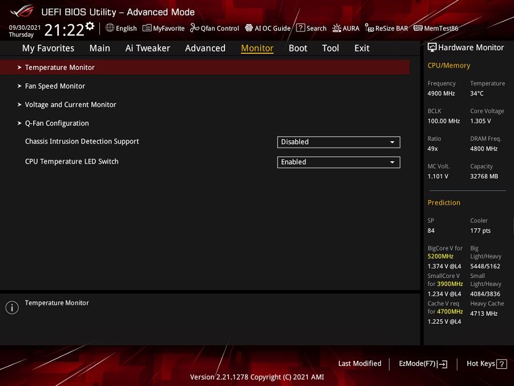Screen dimensions: 514x386
Task: Open CPU Temperature LED Switch dropdown
Action: tap(339, 162)
